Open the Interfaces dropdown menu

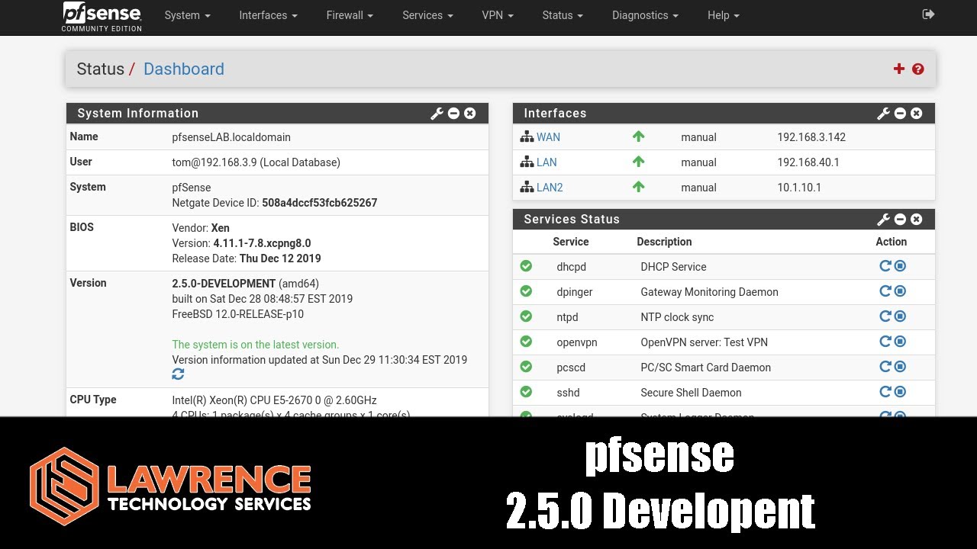pyautogui.click(x=268, y=15)
